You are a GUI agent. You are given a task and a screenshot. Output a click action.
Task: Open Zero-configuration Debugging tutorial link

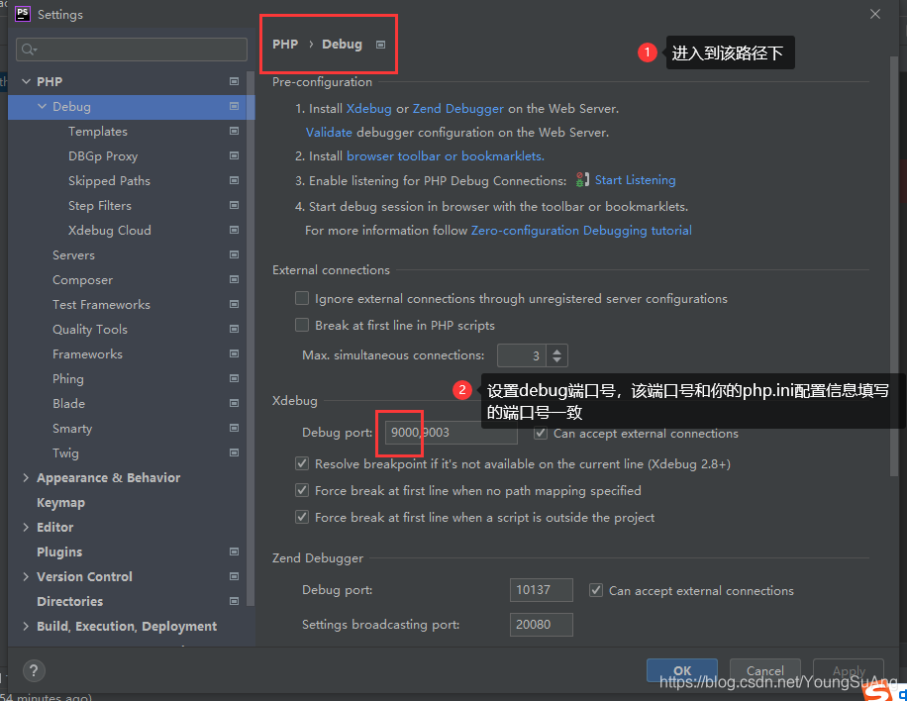(581, 230)
